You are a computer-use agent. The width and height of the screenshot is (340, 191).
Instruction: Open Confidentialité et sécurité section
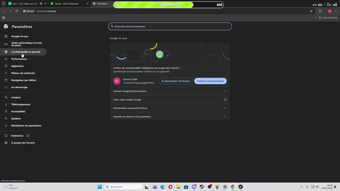(x=23, y=52)
